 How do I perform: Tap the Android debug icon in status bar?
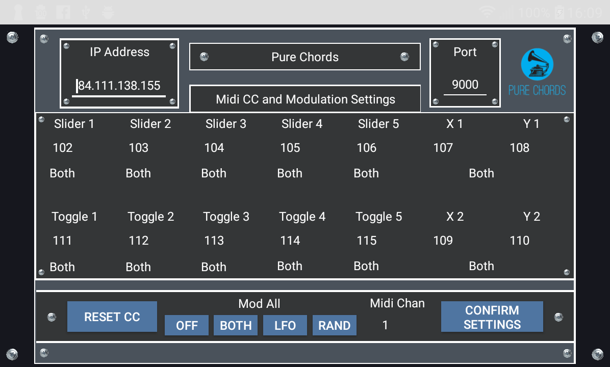pyautogui.click(x=108, y=12)
